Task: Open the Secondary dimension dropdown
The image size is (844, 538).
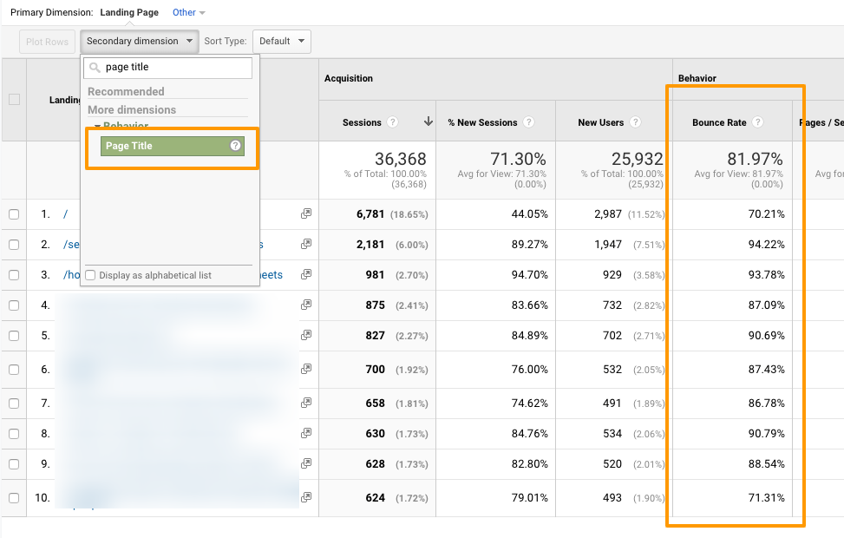Action: (139, 41)
